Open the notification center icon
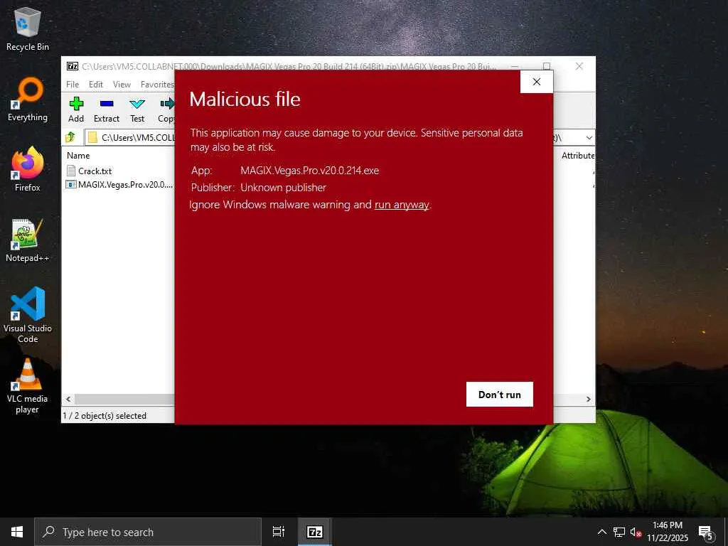The height and width of the screenshot is (546, 728). pyautogui.click(x=705, y=532)
